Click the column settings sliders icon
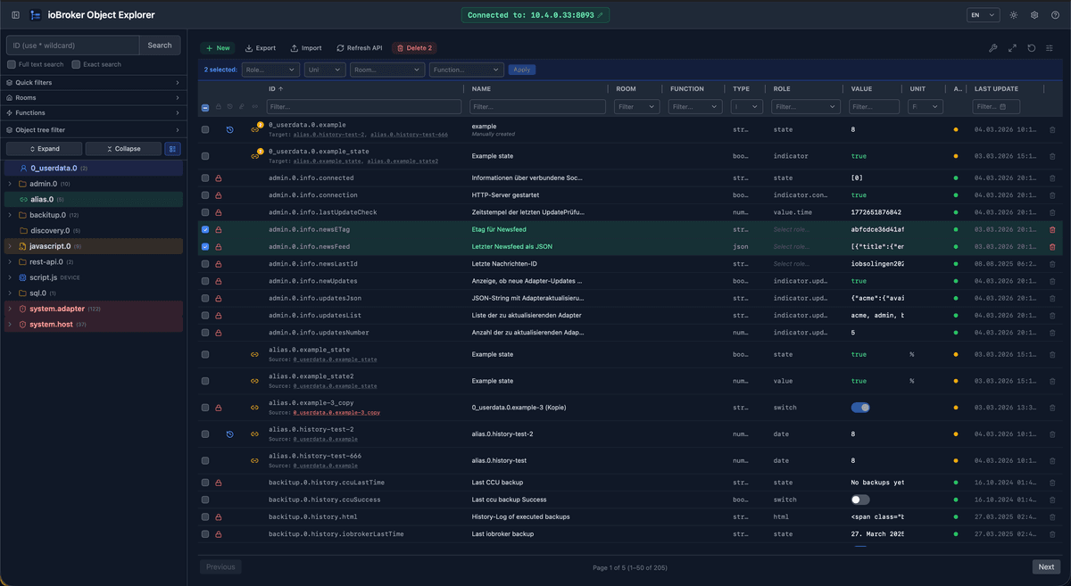Viewport: 1071px width, 586px height. pos(1050,48)
